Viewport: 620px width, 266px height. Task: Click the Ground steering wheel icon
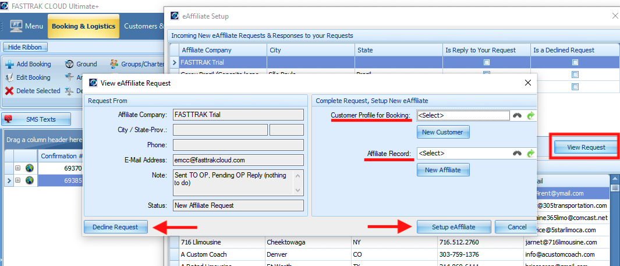[x=70, y=64]
